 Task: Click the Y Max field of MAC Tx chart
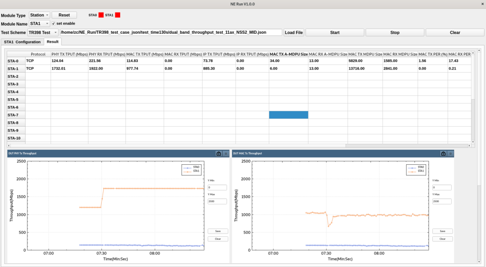click(x=442, y=201)
